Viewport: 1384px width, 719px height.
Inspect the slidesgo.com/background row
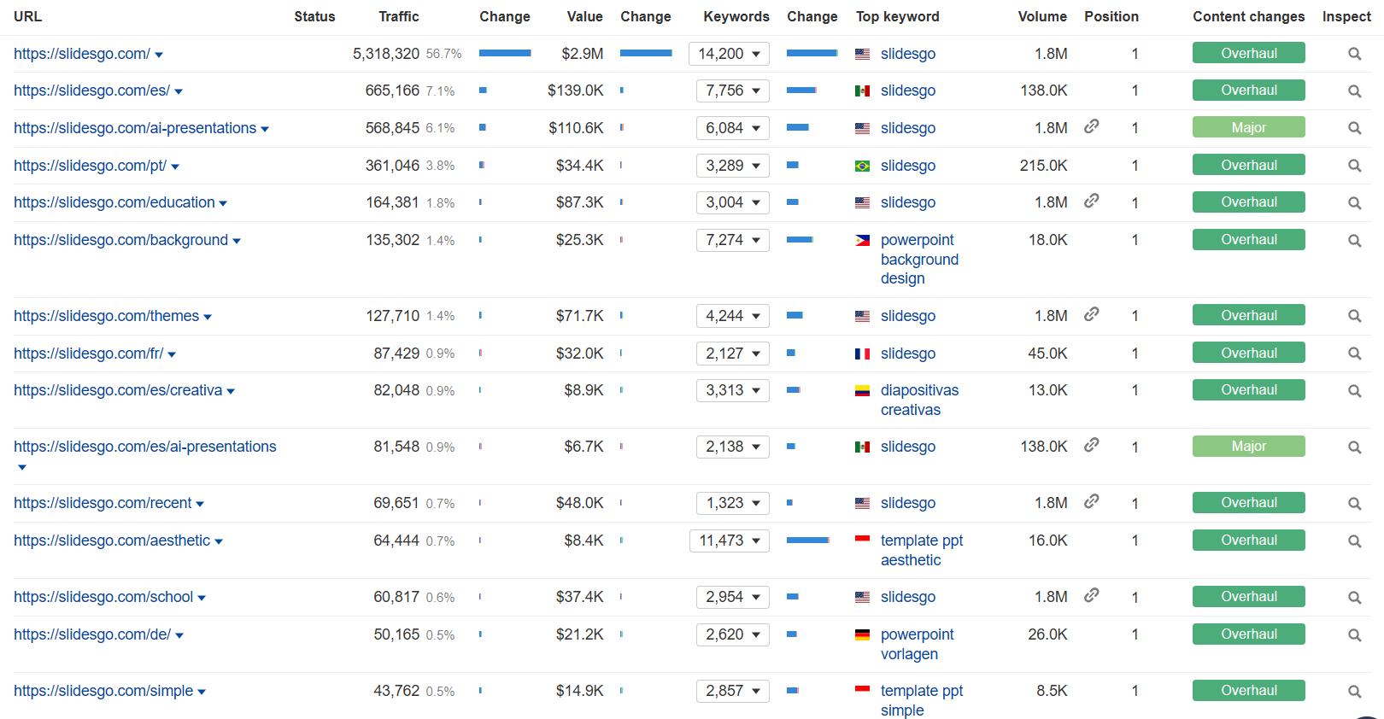pyautogui.click(x=1354, y=241)
